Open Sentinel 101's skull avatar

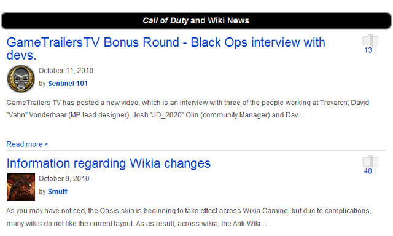pos(21,79)
